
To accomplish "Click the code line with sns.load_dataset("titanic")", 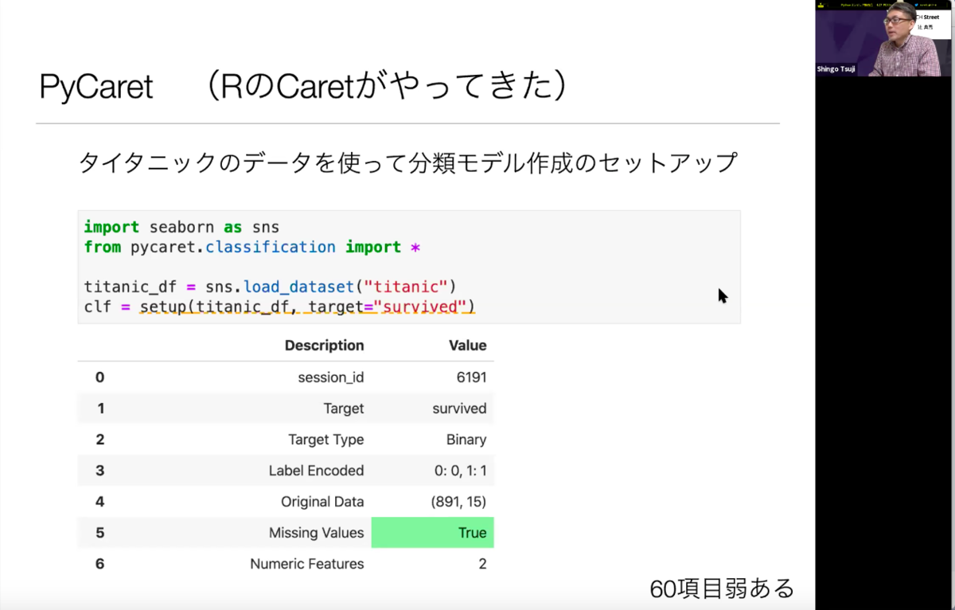I will (x=270, y=286).
